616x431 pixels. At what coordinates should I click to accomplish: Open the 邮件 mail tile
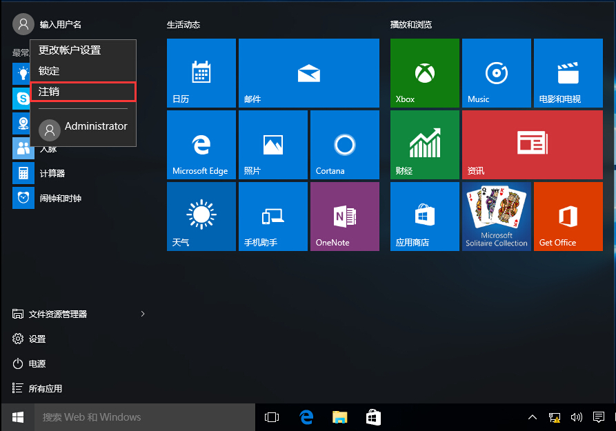(x=308, y=73)
